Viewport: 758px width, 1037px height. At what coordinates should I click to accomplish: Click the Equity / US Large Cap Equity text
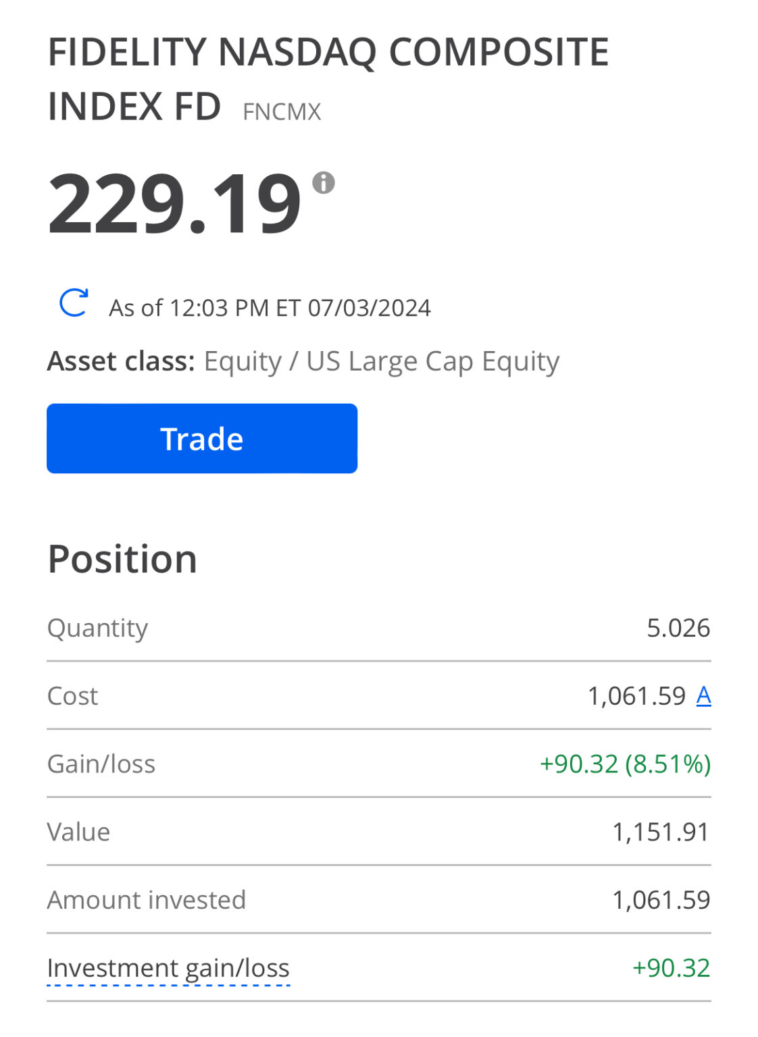coord(382,361)
